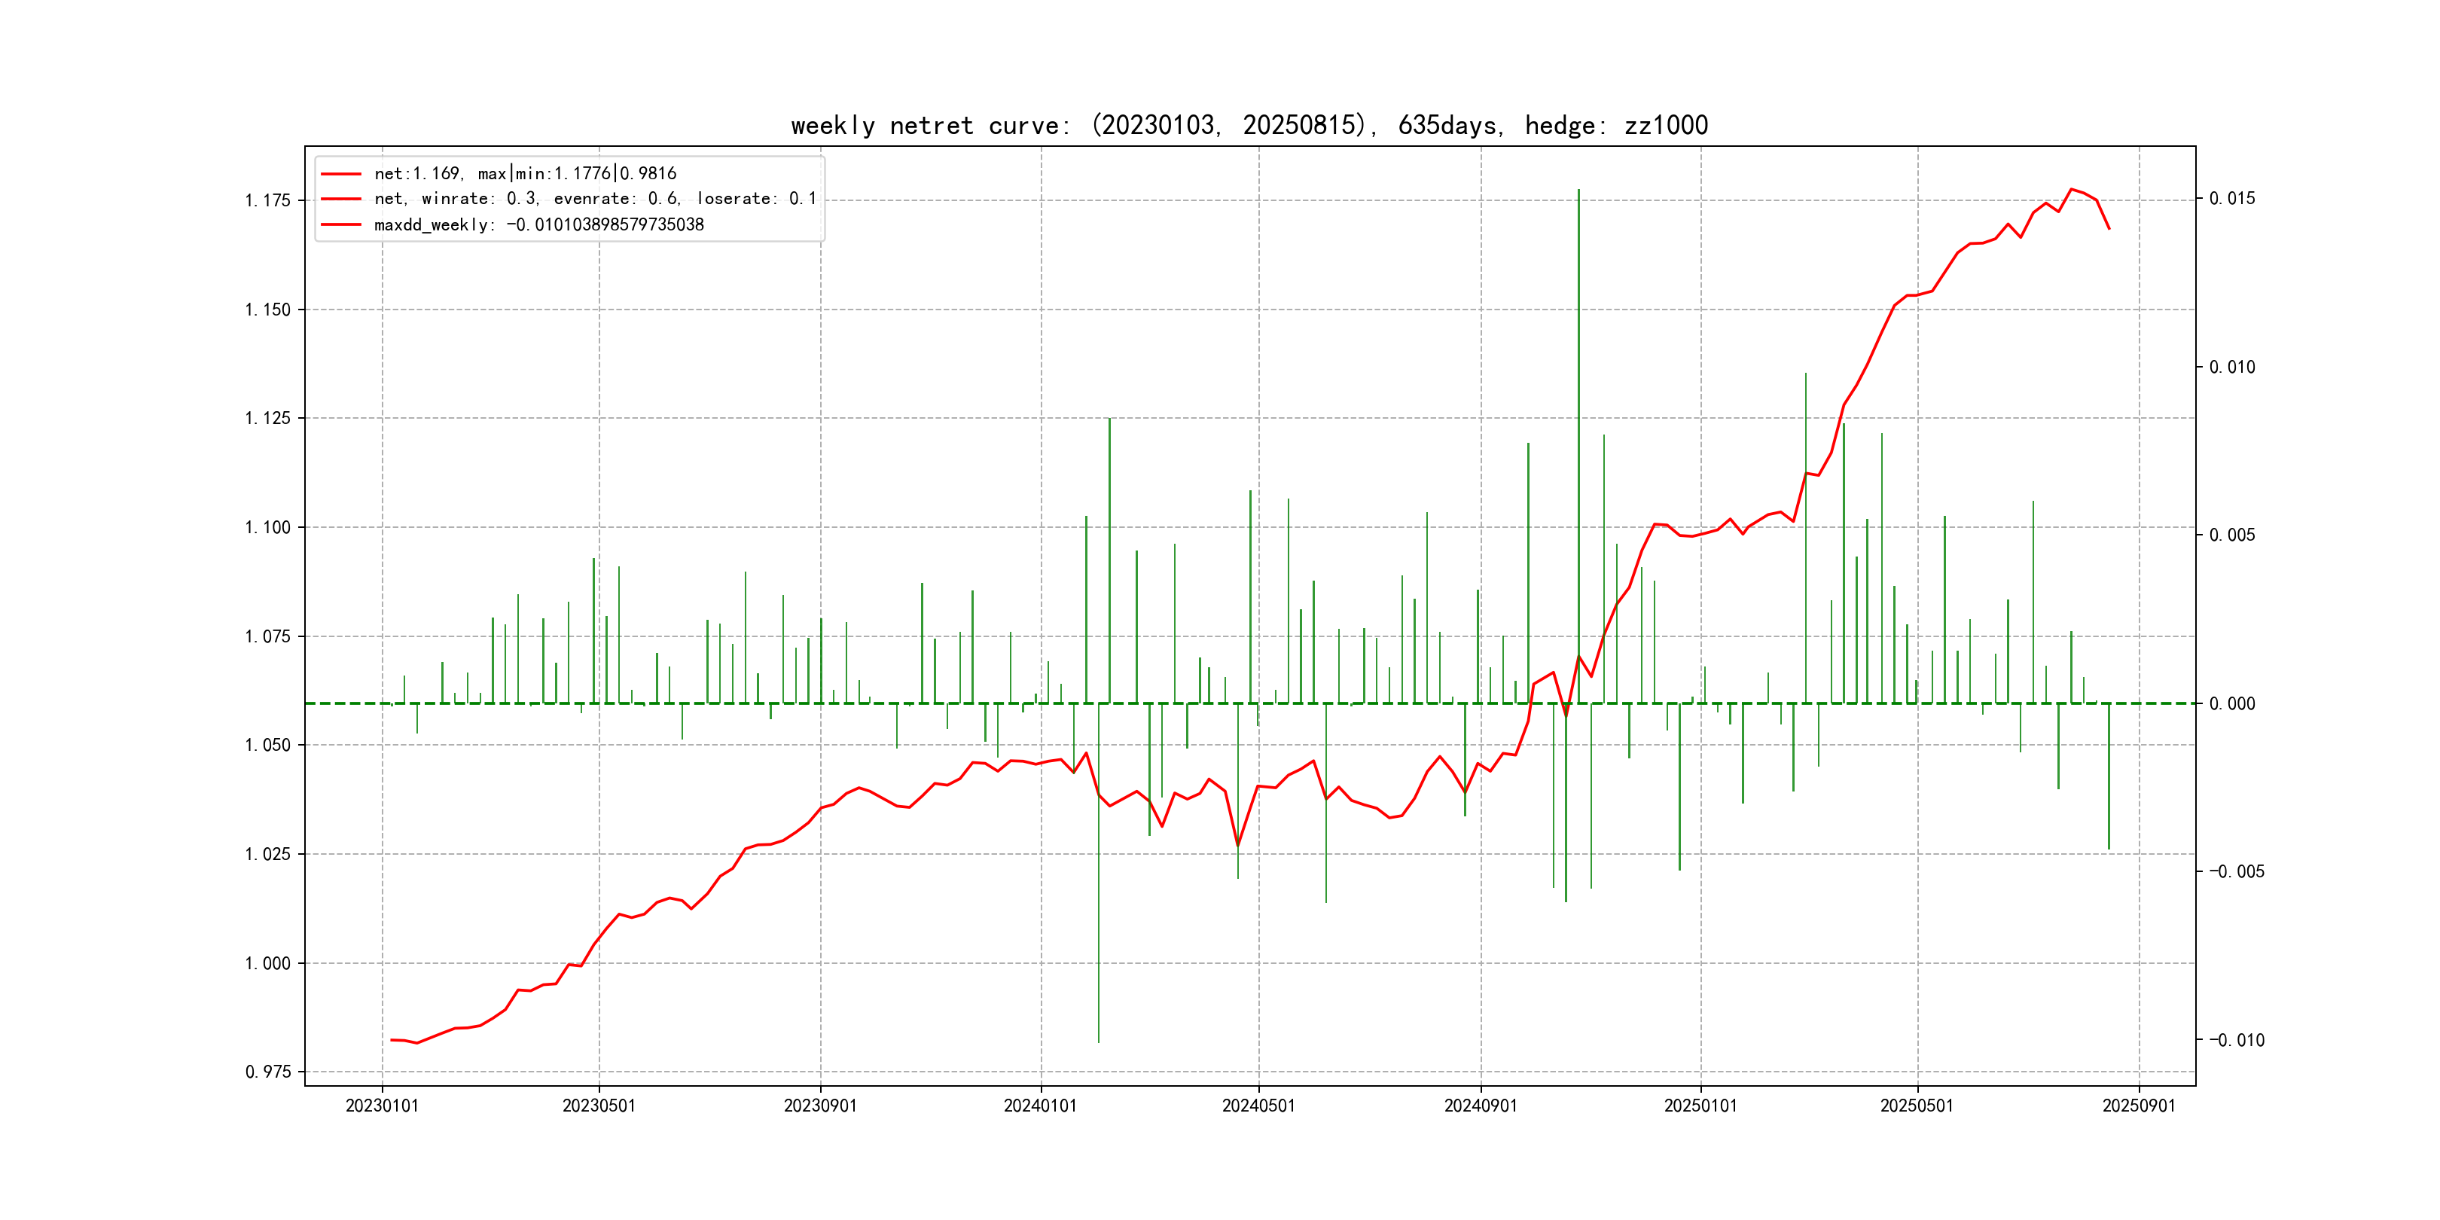Click legend entry with winrate 0.3

[x=594, y=199]
